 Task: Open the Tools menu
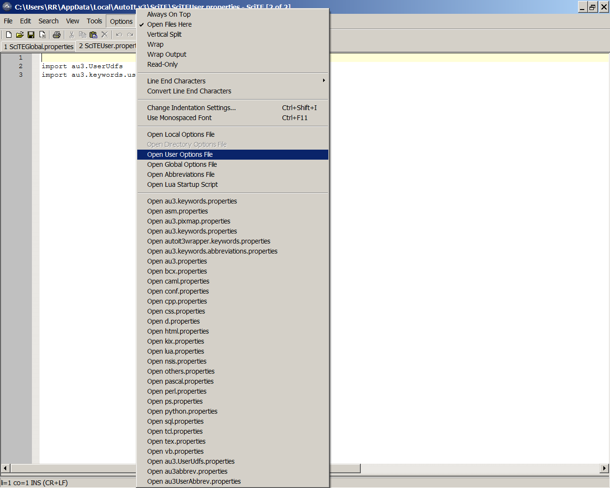94,21
